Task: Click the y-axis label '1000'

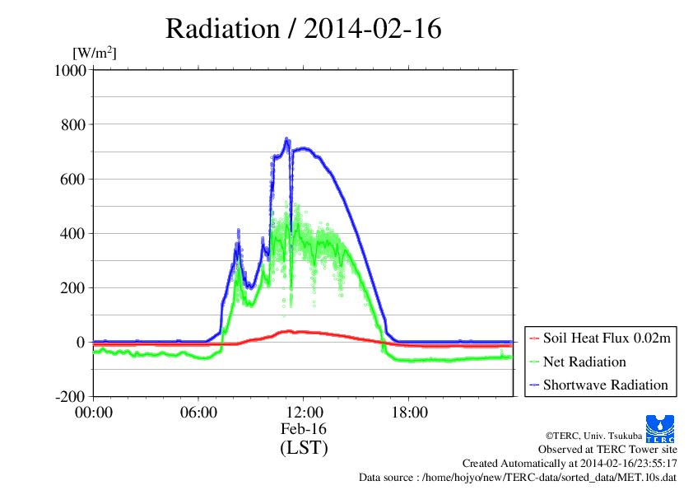Action: click(70, 70)
